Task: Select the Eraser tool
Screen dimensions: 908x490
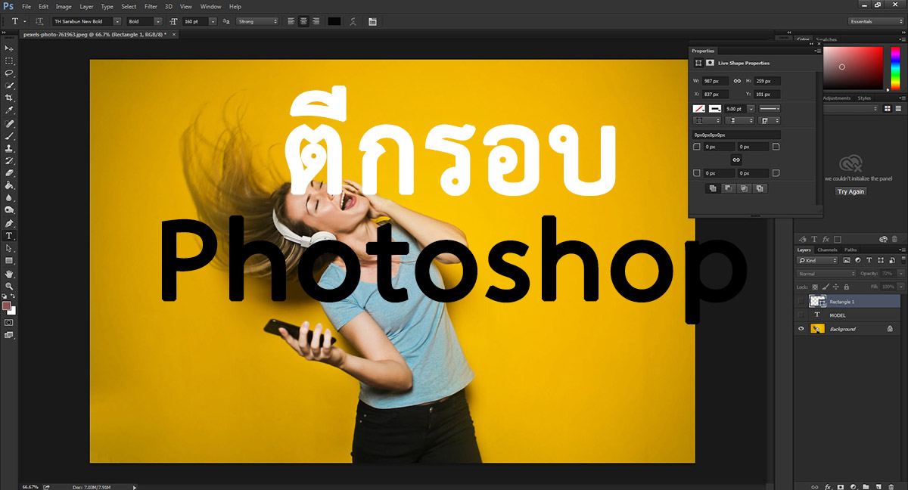Action: click(10, 173)
